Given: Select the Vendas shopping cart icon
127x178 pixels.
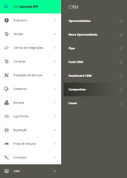Looking at the screenshot, I should (7, 34).
